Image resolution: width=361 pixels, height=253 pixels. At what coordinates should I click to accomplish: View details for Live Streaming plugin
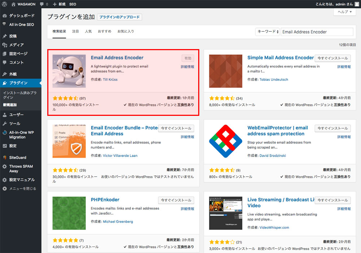pyautogui.click(x=344, y=209)
